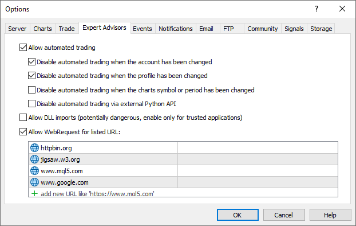The image size is (356, 226).
Task: Toggle disable trading when account has been changed
Action: [x=31, y=62]
